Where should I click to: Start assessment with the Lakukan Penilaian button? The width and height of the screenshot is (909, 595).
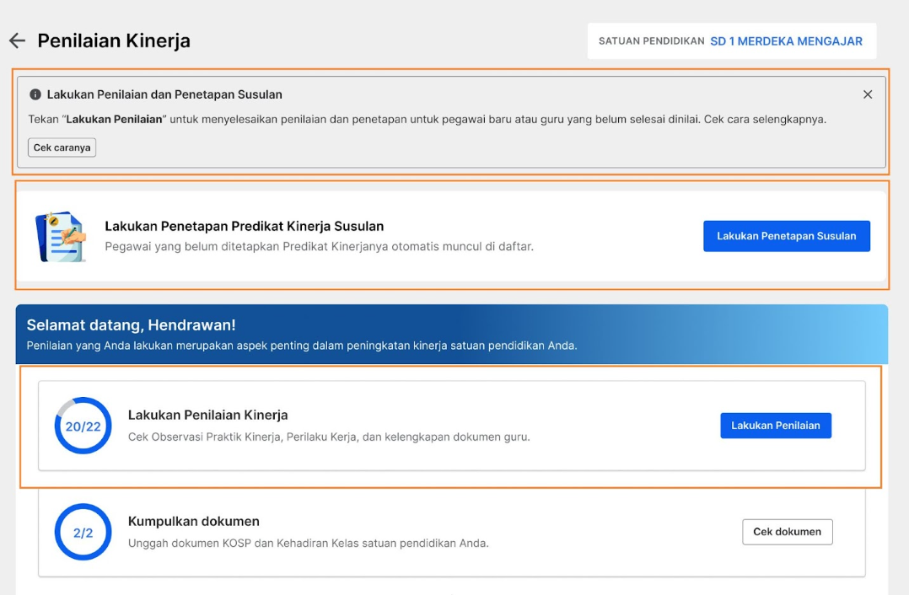(x=776, y=426)
